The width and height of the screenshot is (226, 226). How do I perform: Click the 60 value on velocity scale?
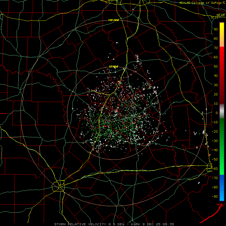click(x=216, y=57)
